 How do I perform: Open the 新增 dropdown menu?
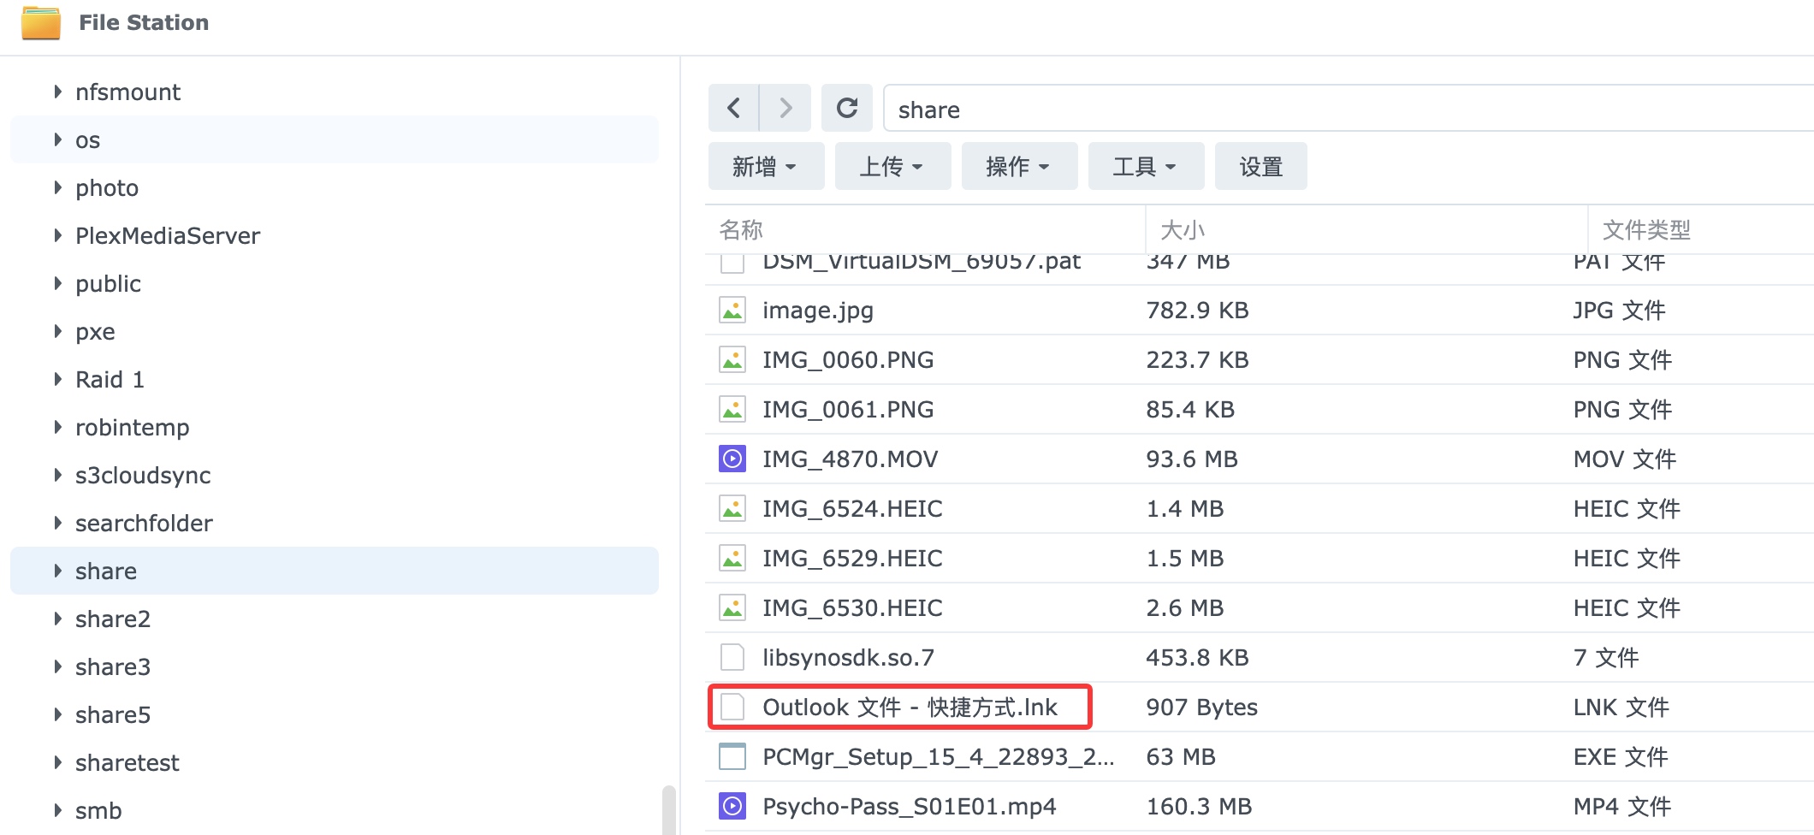[765, 166]
